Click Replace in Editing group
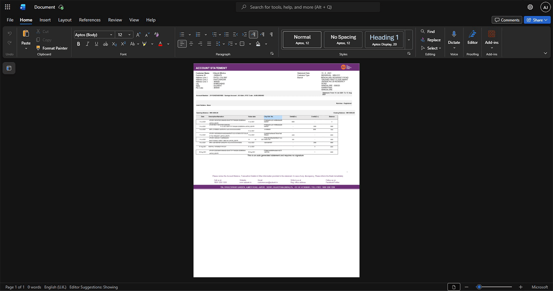This screenshot has height=291, width=553. pos(430,40)
